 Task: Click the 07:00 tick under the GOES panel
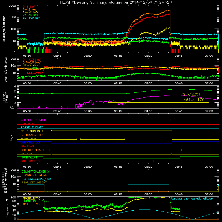coord(209,111)
